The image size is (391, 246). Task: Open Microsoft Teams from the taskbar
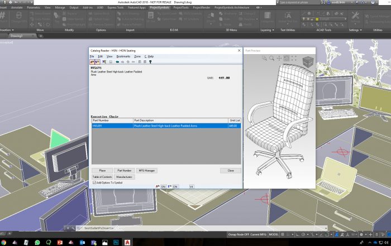pos(93,242)
